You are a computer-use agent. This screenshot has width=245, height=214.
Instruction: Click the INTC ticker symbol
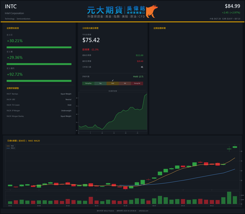click(x=11, y=6)
